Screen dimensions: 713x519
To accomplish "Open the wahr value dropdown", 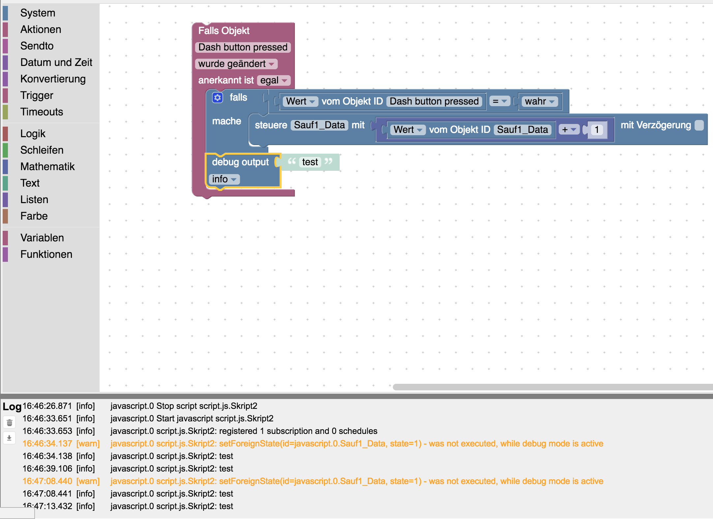I will click(x=539, y=101).
